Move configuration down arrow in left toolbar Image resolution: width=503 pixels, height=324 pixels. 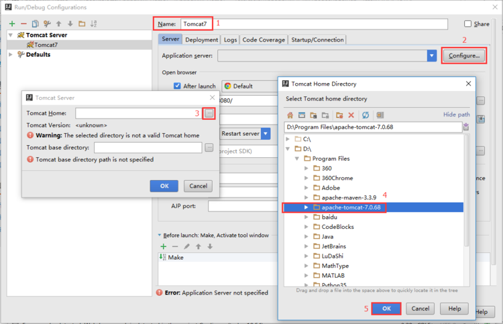coord(70,23)
